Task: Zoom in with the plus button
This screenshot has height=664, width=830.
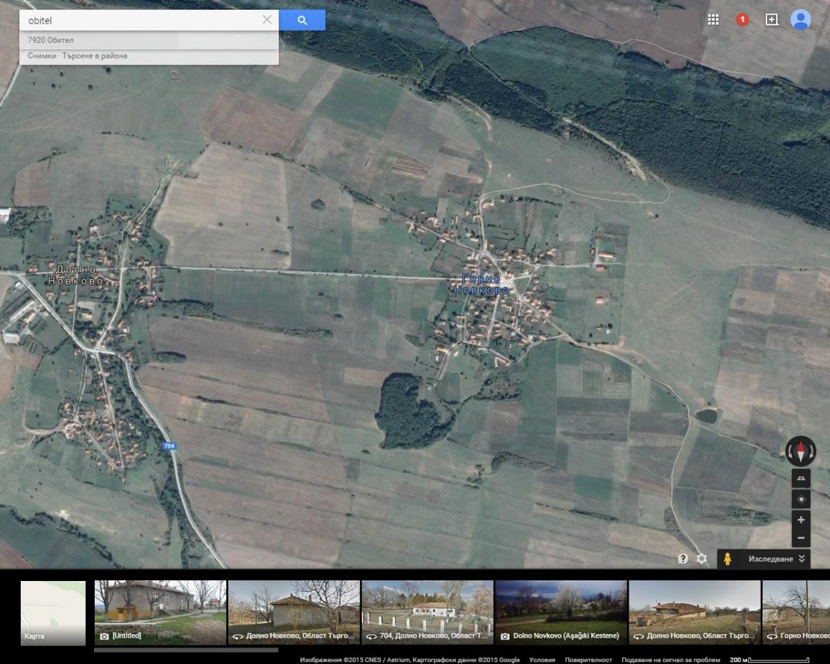Action: coord(801,519)
